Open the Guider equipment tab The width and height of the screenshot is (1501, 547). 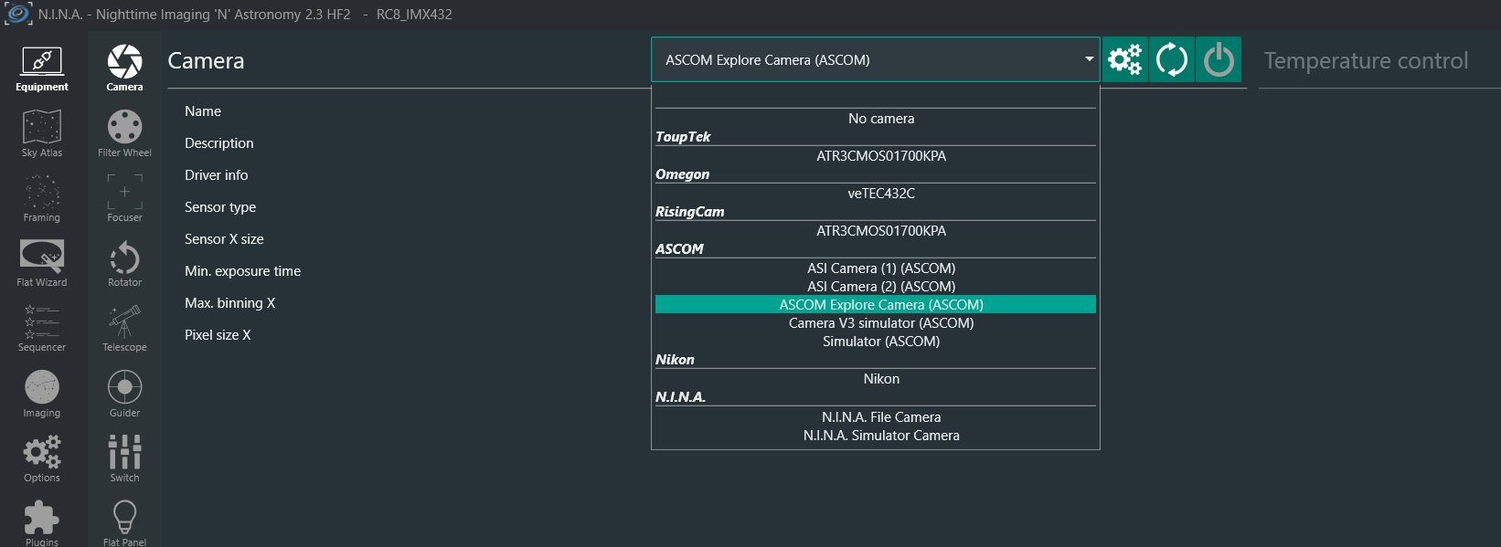[124, 394]
